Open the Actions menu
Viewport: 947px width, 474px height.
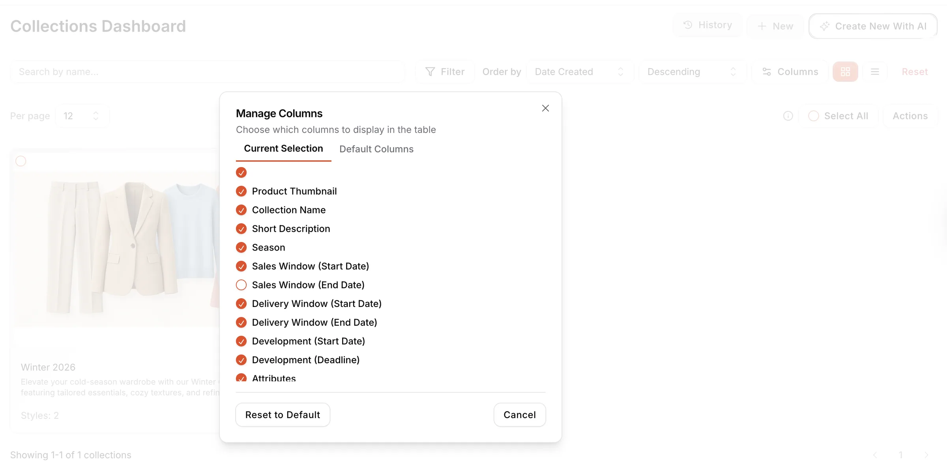(910, 116)
